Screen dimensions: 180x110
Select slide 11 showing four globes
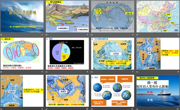click(112, 91)
